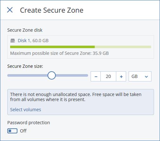Click the light free-space portion of disk bar
Screen dimensions: 160x141
(x=123, y=47)
